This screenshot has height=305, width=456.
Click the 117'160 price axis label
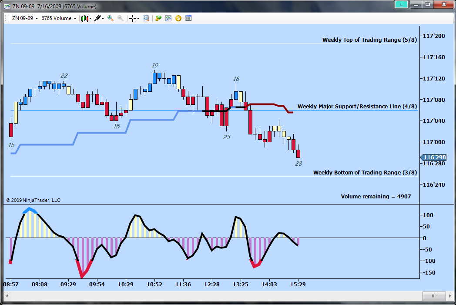[x=434, y=57]
